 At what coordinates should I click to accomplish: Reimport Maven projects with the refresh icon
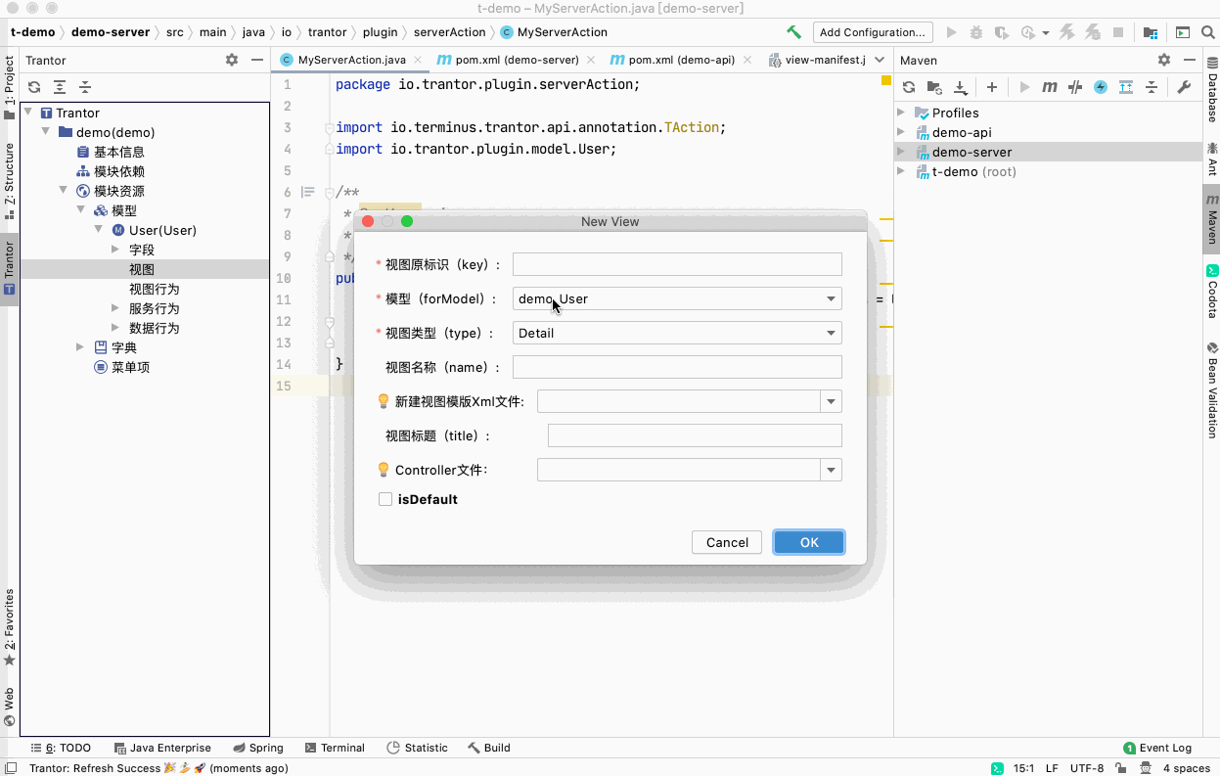909,87
